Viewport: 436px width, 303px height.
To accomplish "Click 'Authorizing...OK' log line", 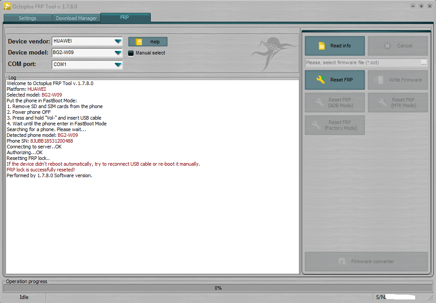I will [25, 152].
